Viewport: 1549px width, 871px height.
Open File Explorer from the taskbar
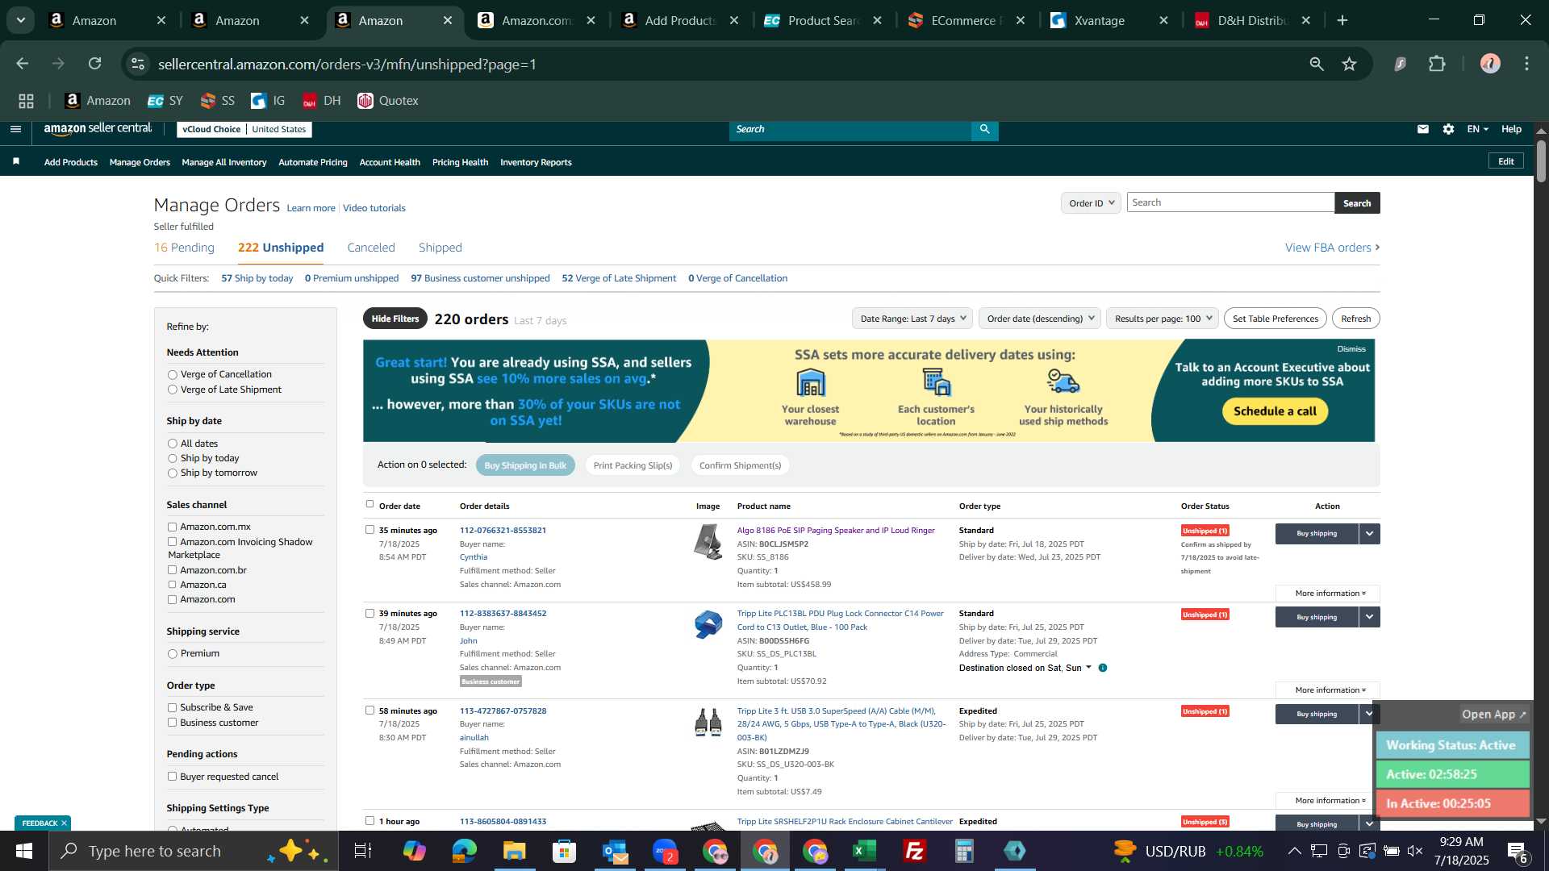pos(514,851)
